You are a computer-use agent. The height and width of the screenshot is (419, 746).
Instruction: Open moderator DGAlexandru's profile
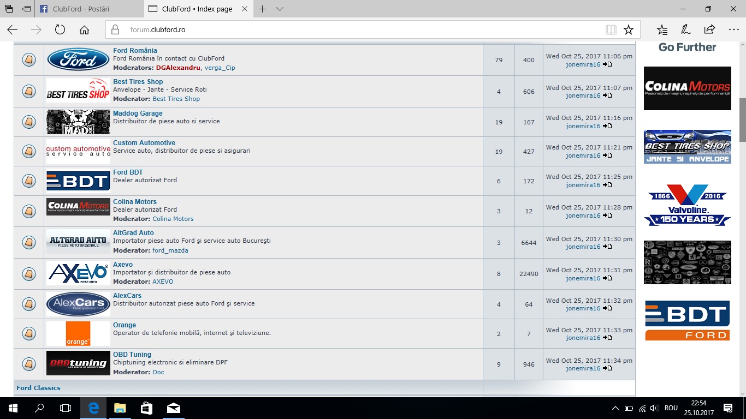[179, 68]
